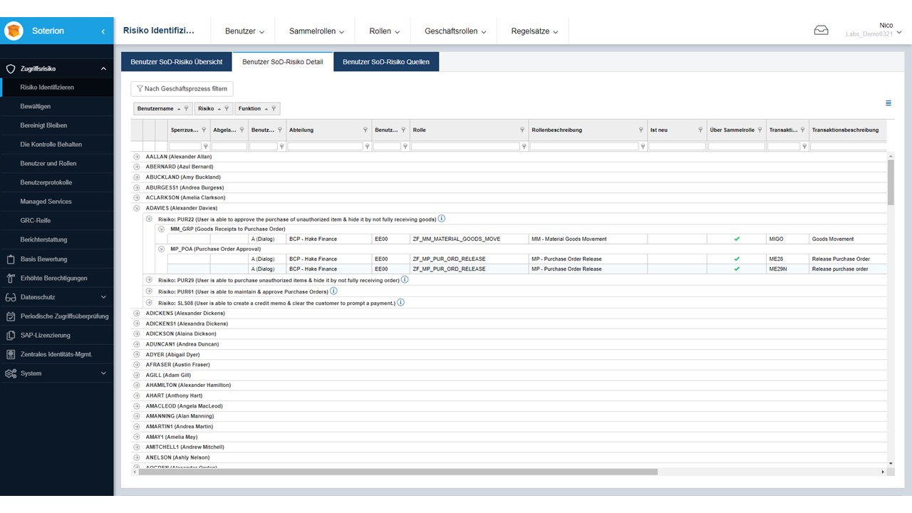Open Bereinigt Bleiben in sidebar
This screenshot has width=912, height=513.
coord(43,125)
